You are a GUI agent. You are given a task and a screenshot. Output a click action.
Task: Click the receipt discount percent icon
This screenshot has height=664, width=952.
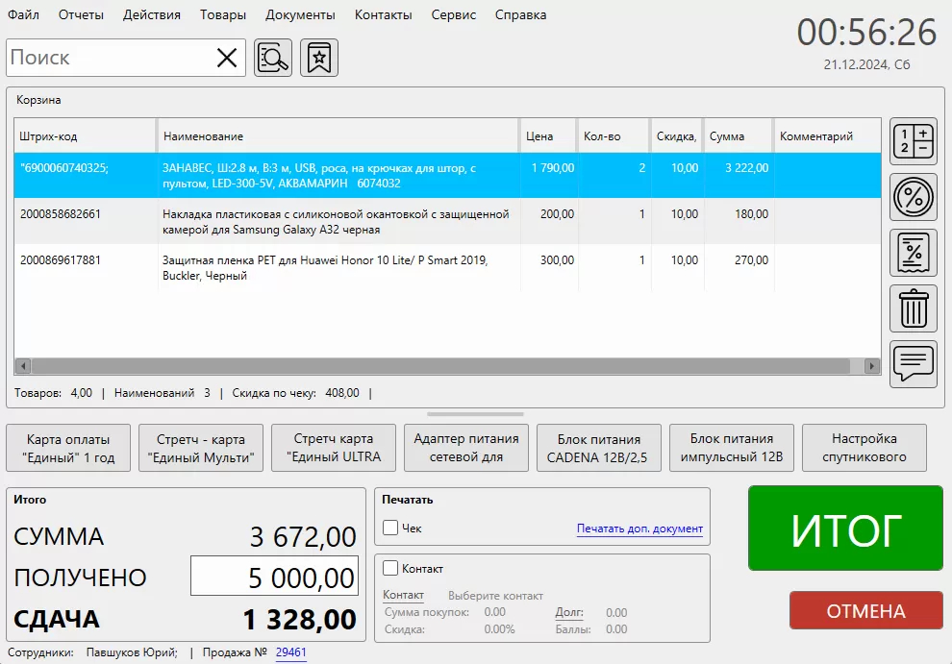point(914,253)
